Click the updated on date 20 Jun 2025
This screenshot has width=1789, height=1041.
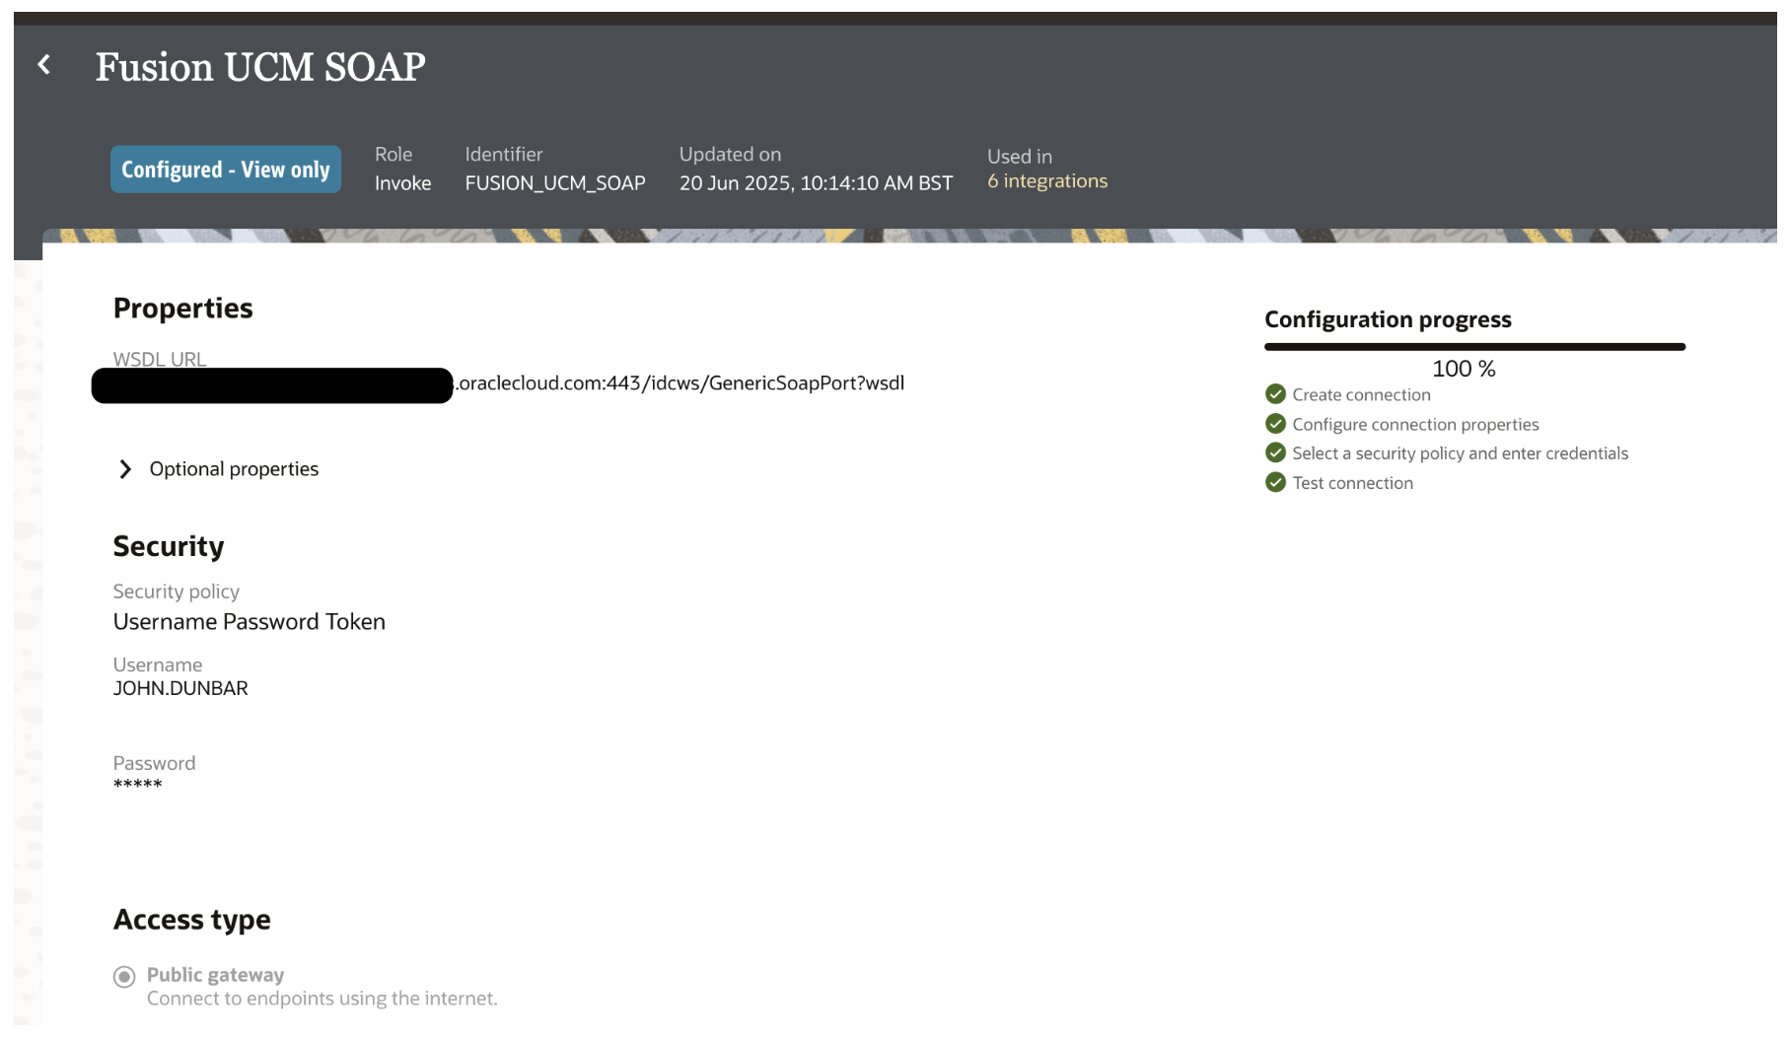pos(816,183)
